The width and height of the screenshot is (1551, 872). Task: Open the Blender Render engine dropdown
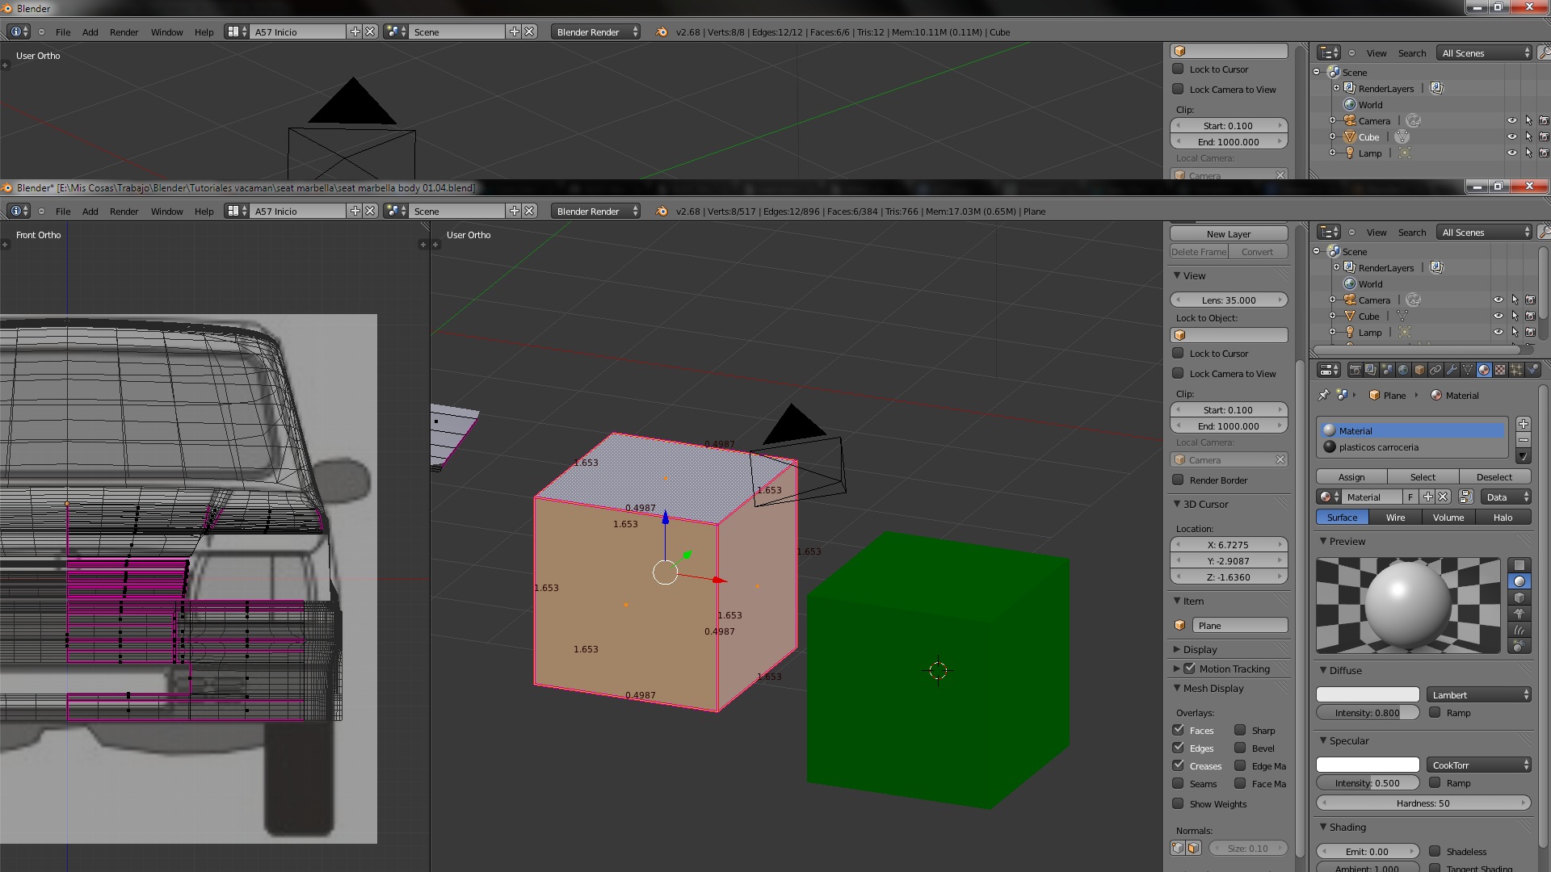coord(596,211)
